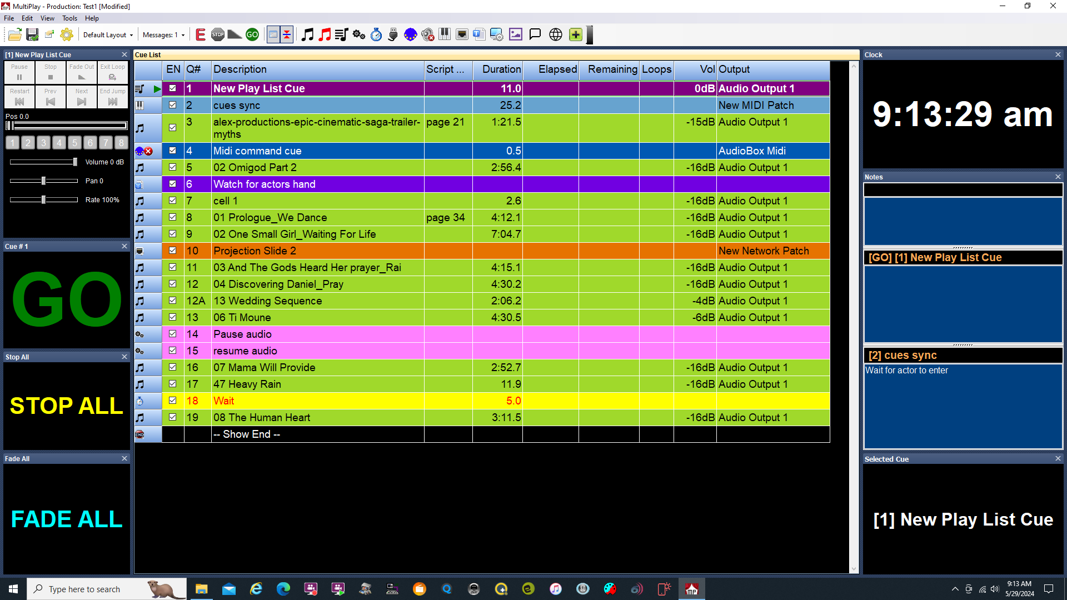Toggle checkbox enabled state for cue 10
This screenshot has width=1067, height=600.
(172, 251)
